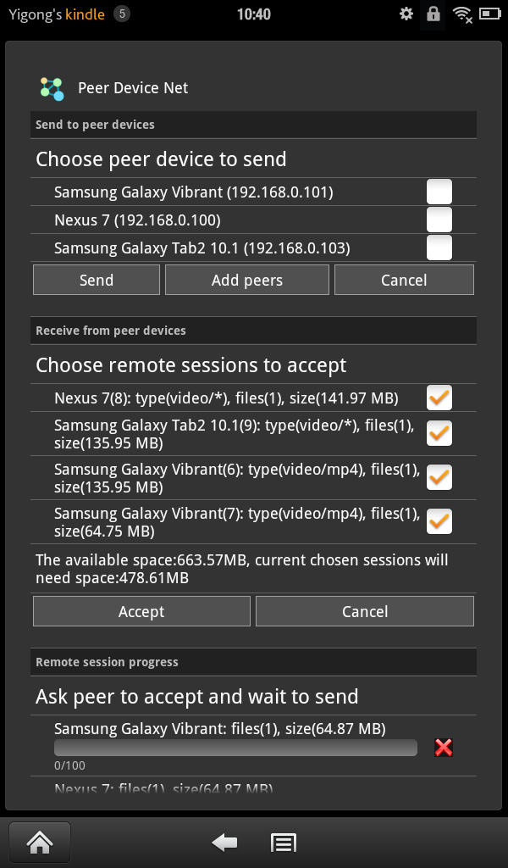This screenshot has height=868, width=508.
Task: Uncheck the Nexus 7(8) video session
Action: [439, 397]
